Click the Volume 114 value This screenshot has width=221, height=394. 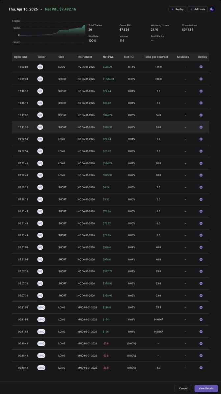[122, 41]
